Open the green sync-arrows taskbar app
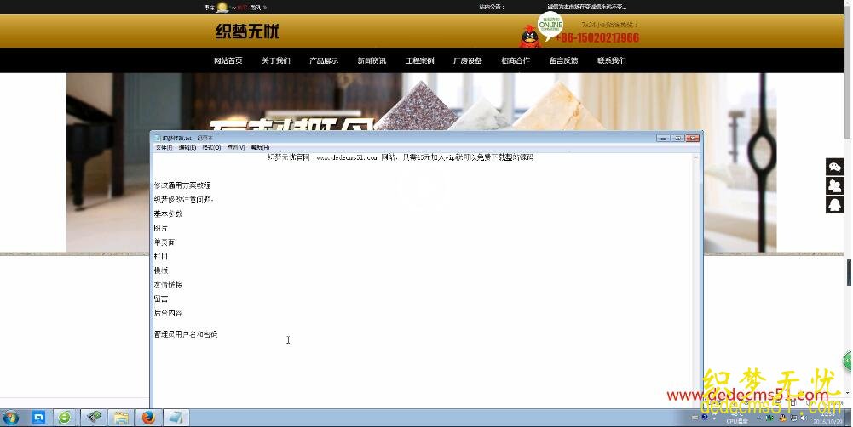 (64, 418)
